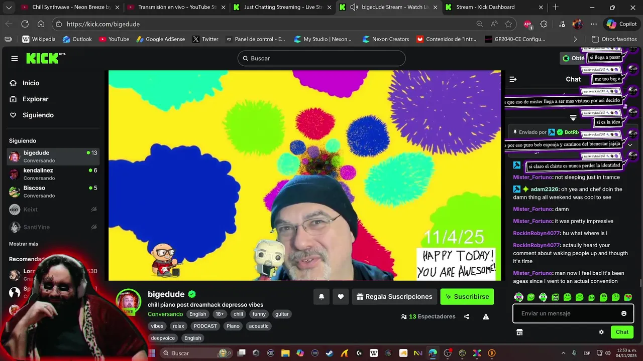Viewport: 643px width, 361px height.
Task: Expand the pinned message chevron
Action: tap(630, 144)
